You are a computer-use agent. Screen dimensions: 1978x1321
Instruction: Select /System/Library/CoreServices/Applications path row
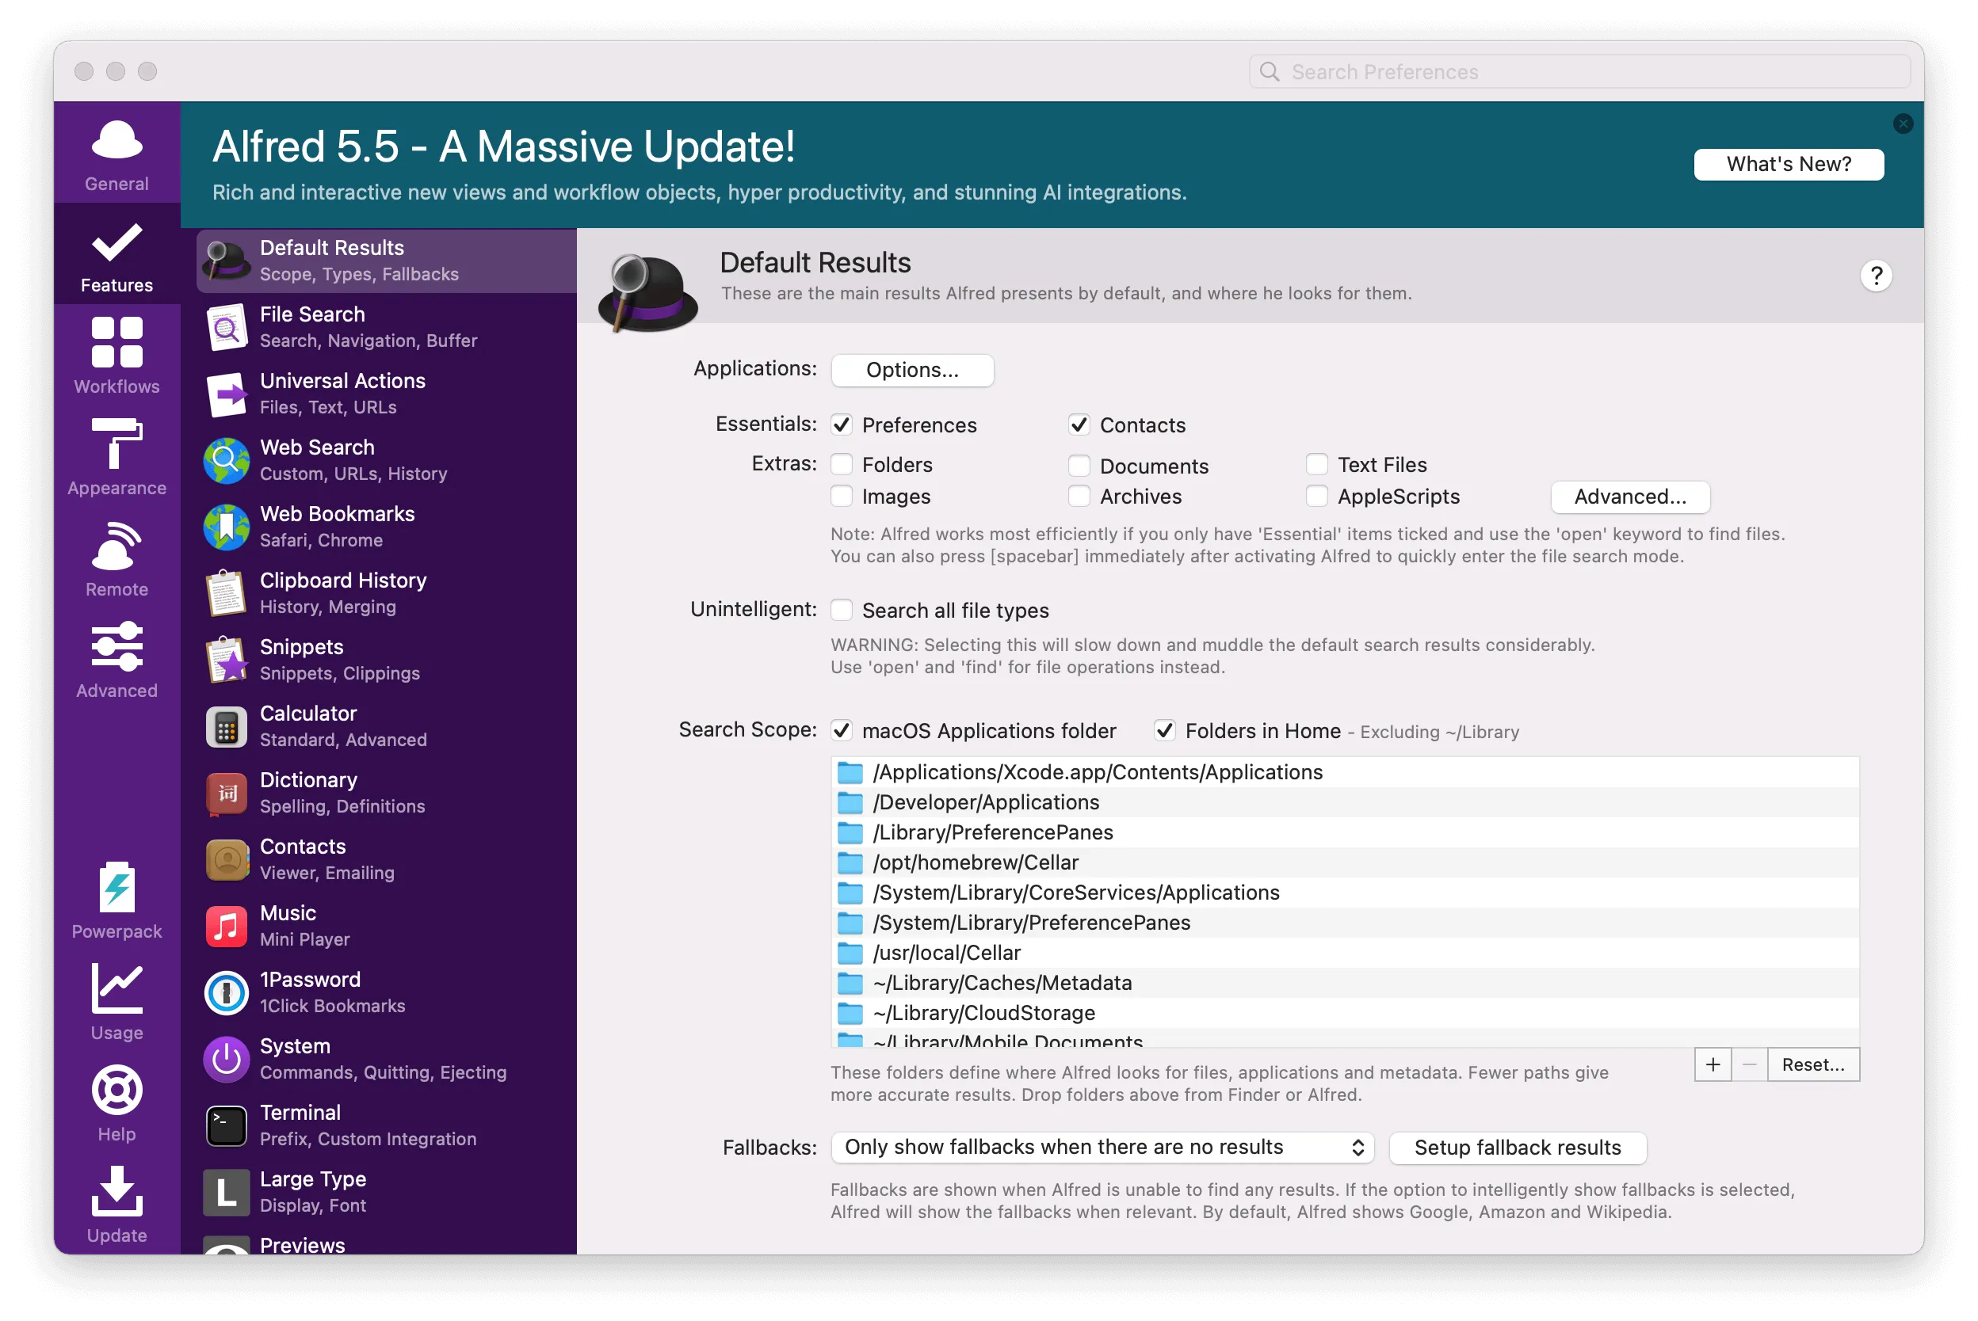click(x=1344, y=893)
